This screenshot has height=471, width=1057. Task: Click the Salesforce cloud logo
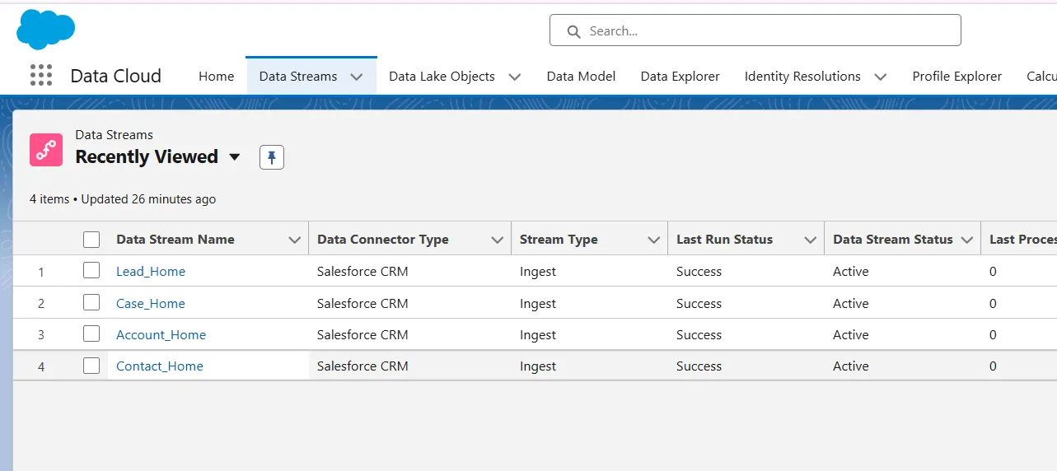click(45, 30)
